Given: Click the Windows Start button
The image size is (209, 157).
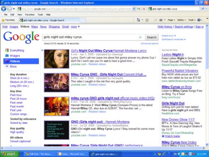Looking at the screenshot, I should (9, 154).
